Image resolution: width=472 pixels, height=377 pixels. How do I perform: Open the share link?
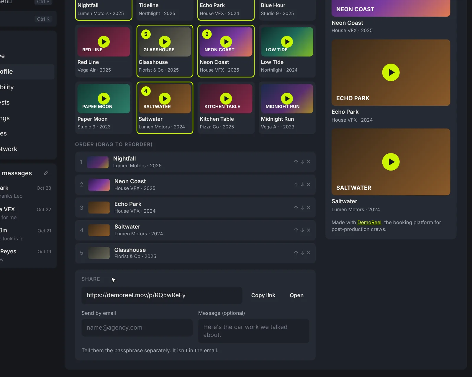click(x=296, y=295)
